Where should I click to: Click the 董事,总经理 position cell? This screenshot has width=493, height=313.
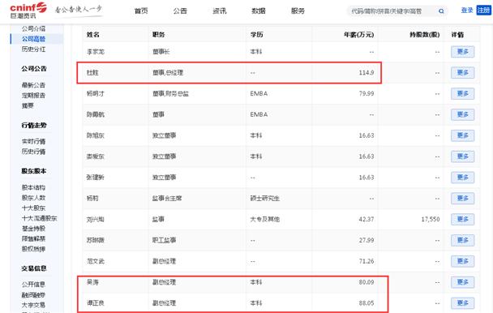(x=168, y=73)
